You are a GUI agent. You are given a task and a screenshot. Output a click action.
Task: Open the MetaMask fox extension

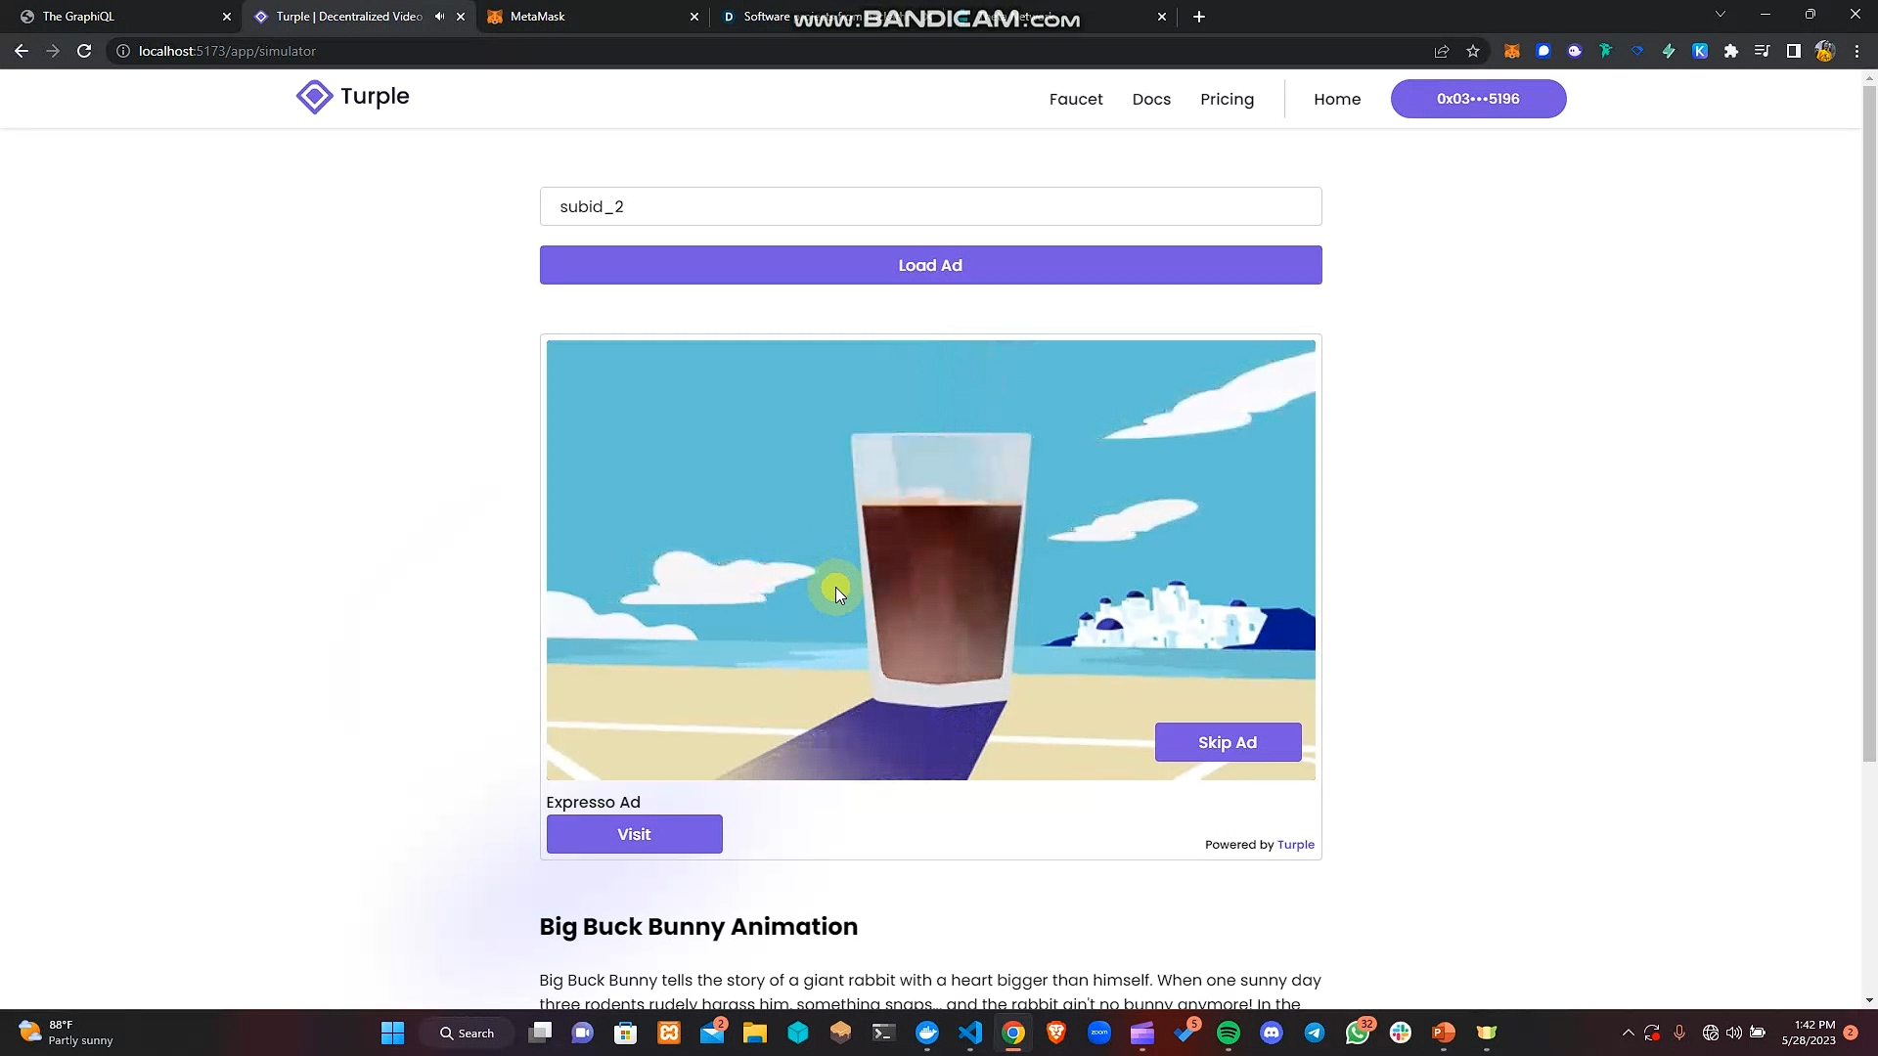(x=1511, y=51)
